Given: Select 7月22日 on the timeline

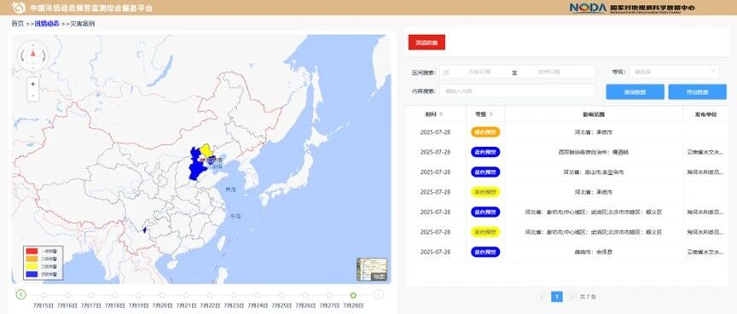Looking at the screenshot, I should click(210, 295).
